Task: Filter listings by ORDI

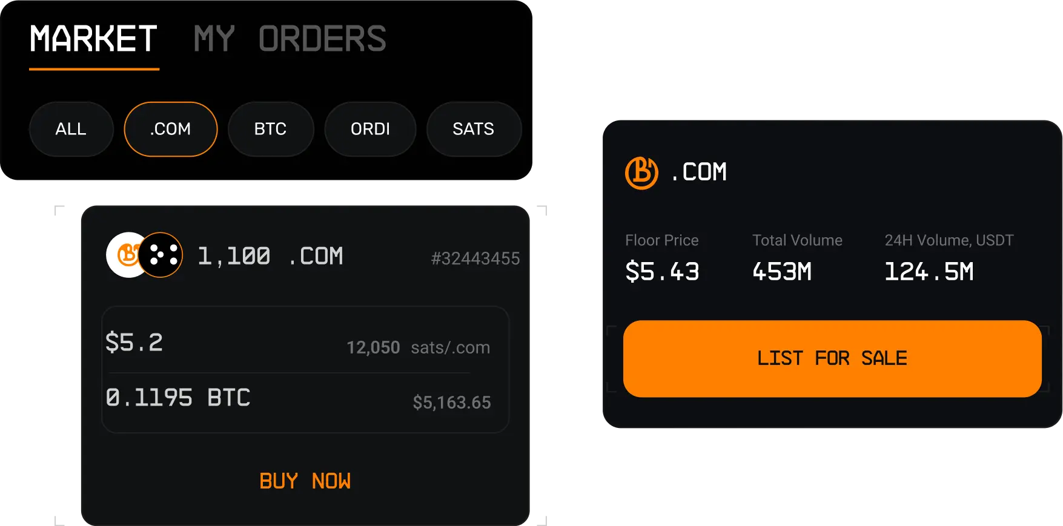Action: (x=370, y=129)
